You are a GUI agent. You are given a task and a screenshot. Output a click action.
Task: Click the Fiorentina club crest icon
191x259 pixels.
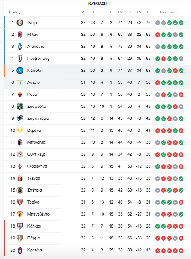[20, 166]
